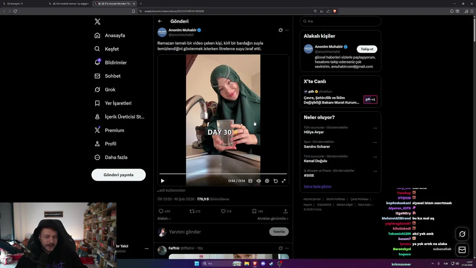Screen dimensions: 476x268
Task: Open Gizlilik Politikası footer link
Action: (x=336, y=199)
